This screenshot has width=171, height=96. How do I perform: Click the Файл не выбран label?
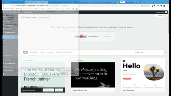click(x=93, y=36)
